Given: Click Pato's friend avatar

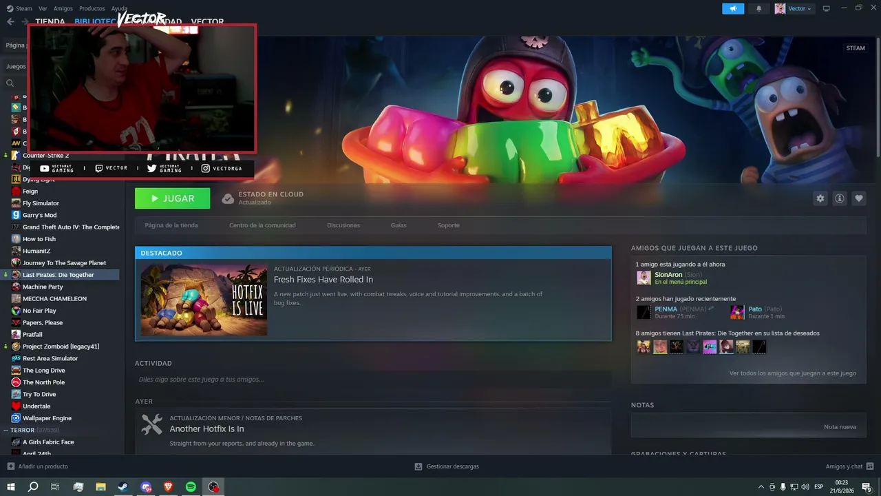Looking at the screenshot, I should 737,312.
